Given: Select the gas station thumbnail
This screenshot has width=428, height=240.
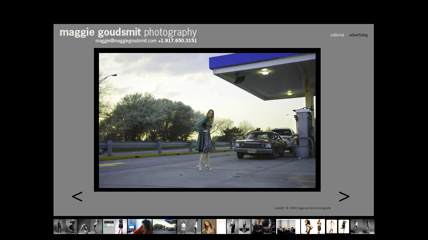Looking at the screenshot, I should 165,227.
